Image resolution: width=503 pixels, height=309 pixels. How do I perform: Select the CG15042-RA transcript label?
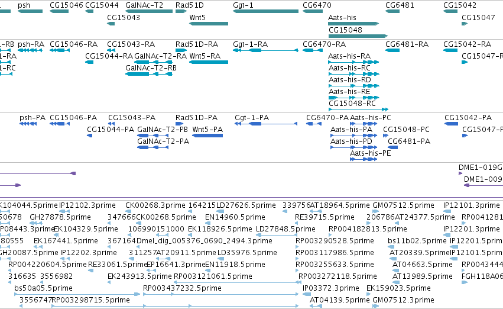coord(467,44)
